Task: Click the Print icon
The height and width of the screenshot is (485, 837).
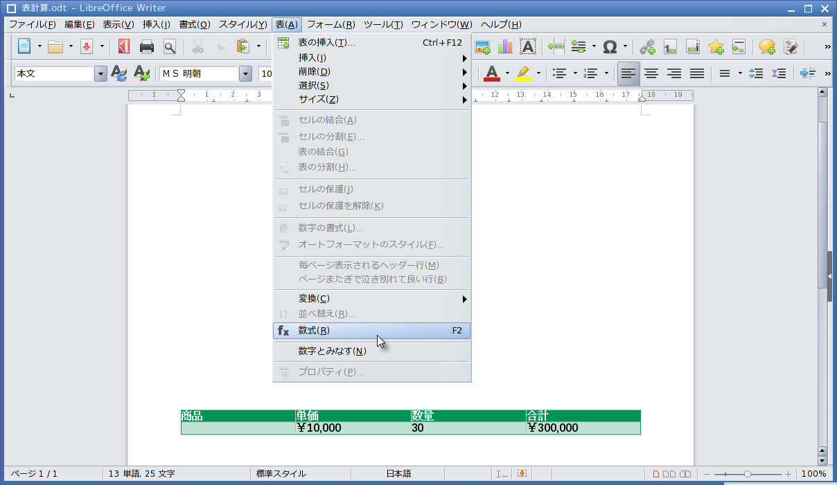Action: [147, 46]
